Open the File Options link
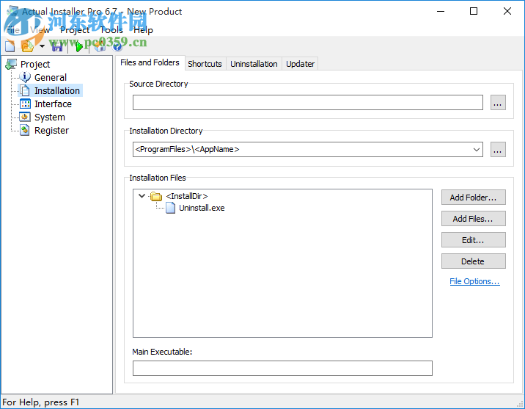This screenshot has height=409, width=525. coord(474,281)
